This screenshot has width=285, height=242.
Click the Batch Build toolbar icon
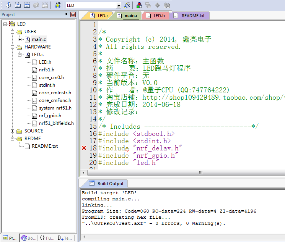[x=36, y=5]
